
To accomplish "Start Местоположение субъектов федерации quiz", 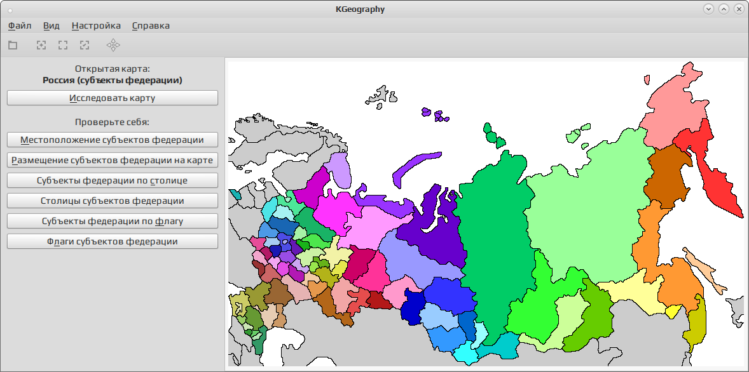I will pyautogui.click(x=113, y=140).
